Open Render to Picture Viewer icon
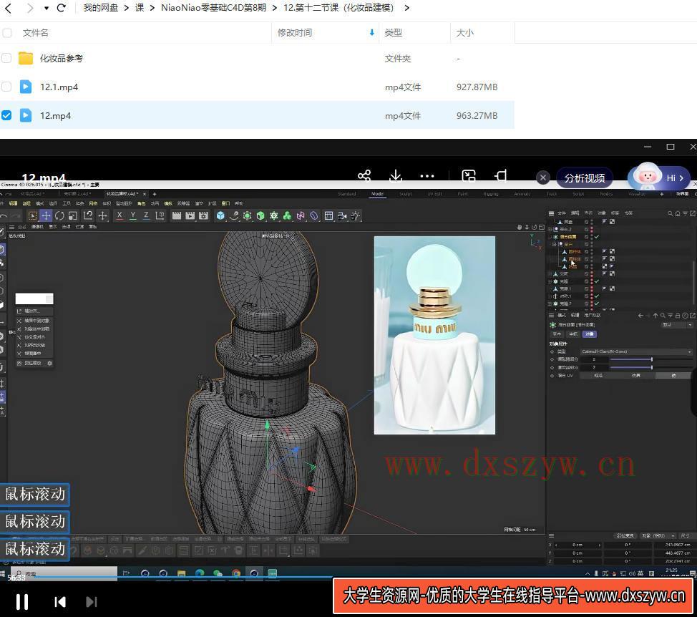Viewport: 697px width, 617px height. [190, 216]
